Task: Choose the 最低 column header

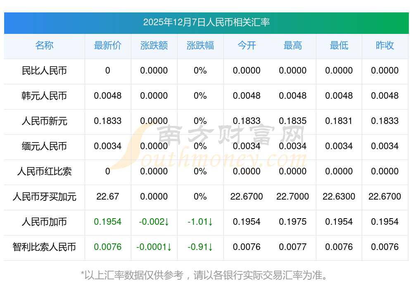Action: pos(339,45)
